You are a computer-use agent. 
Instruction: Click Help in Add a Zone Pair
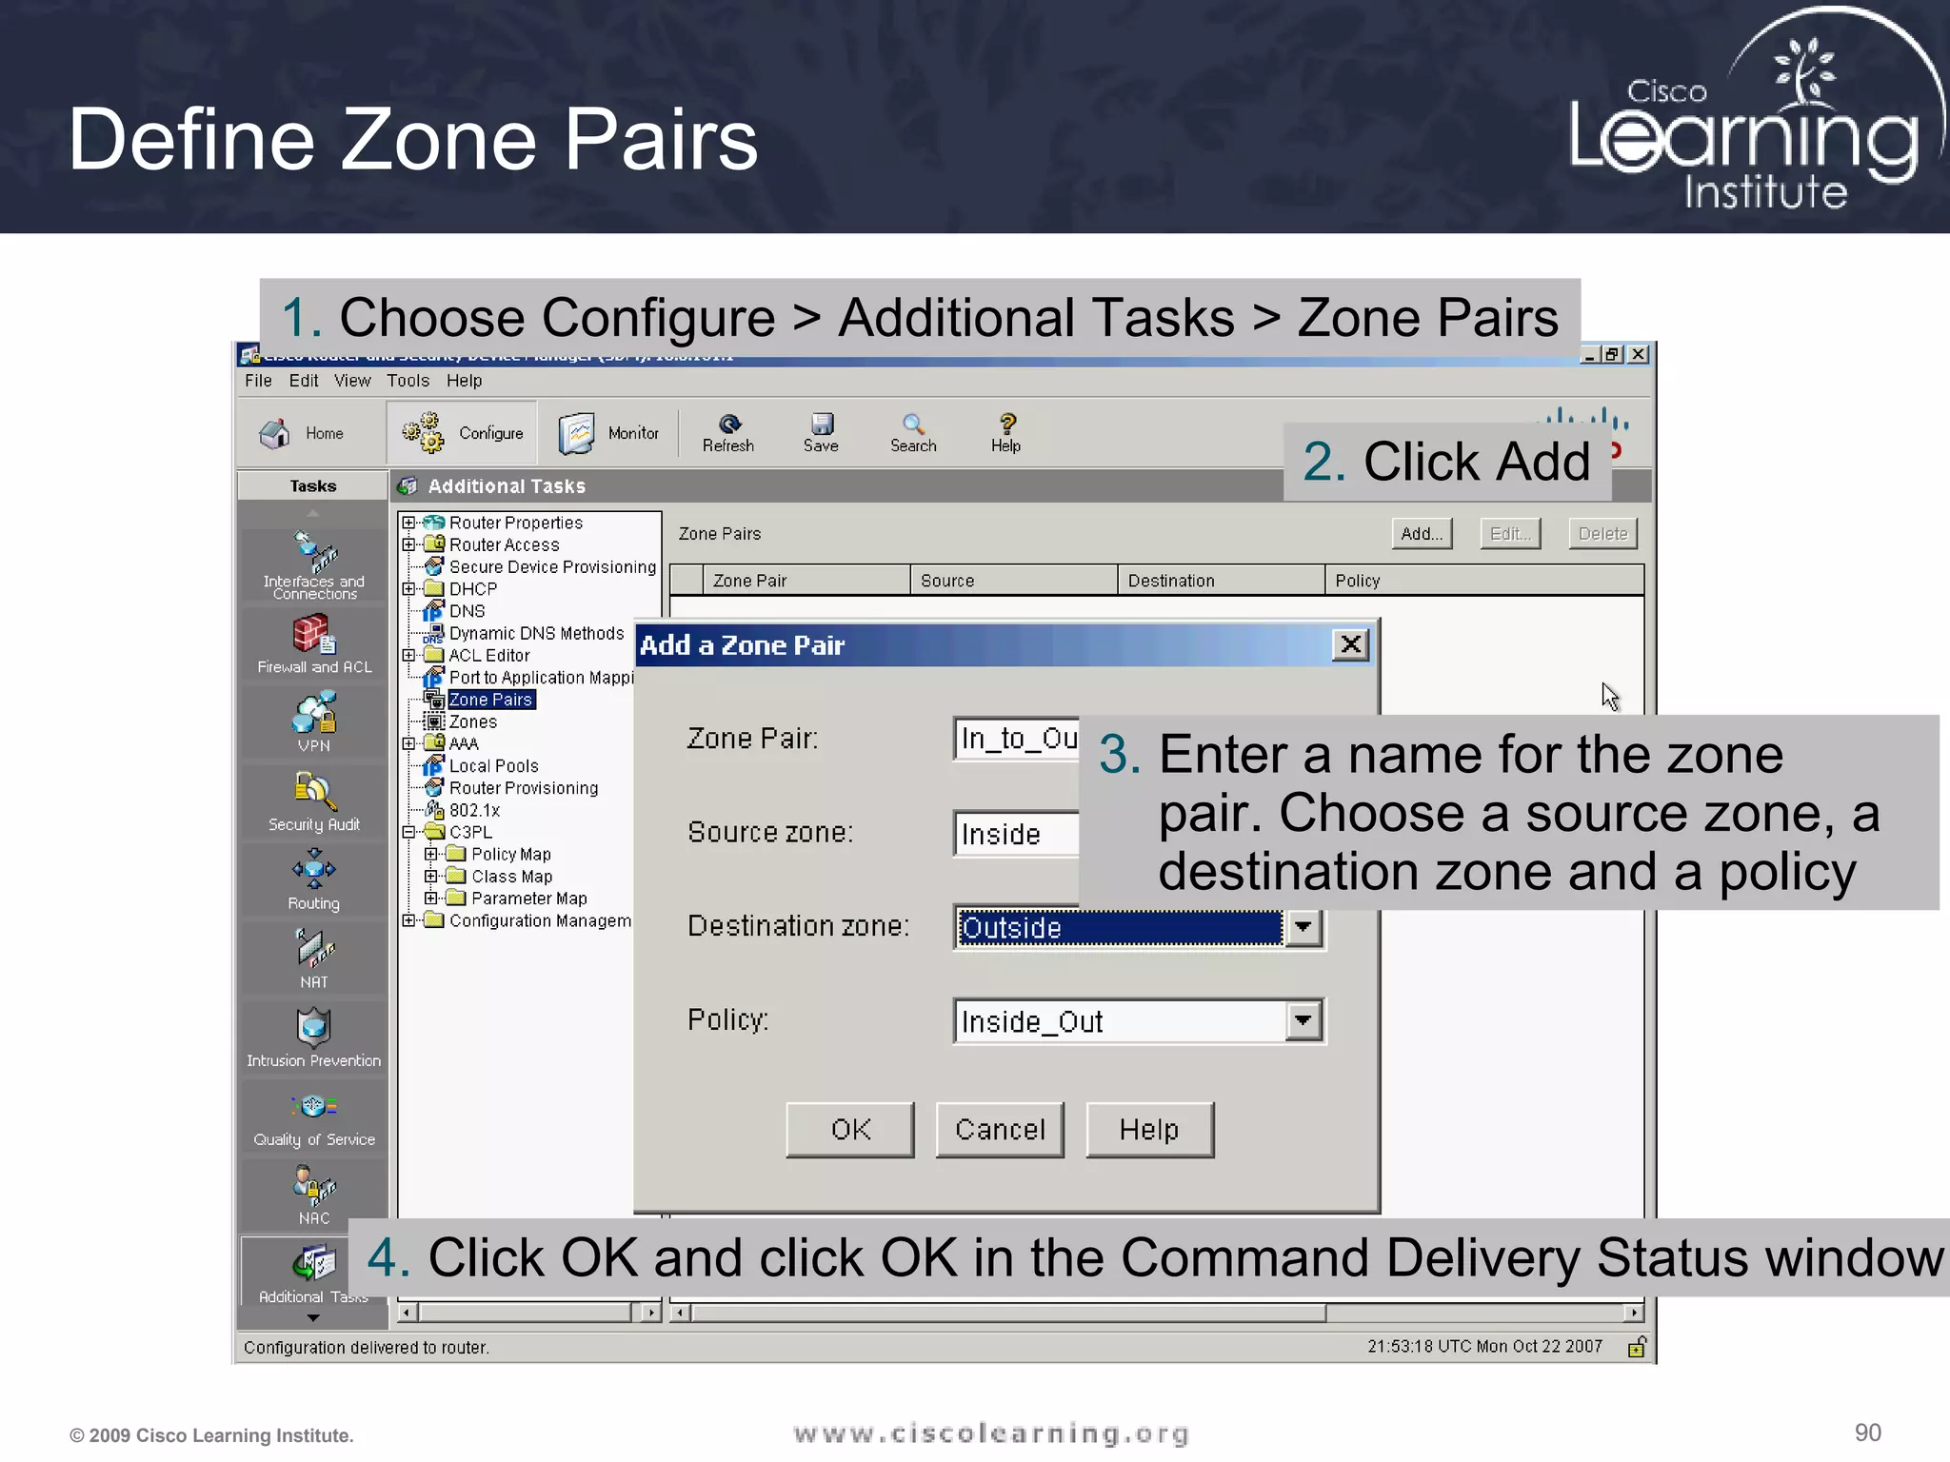1149,1130
